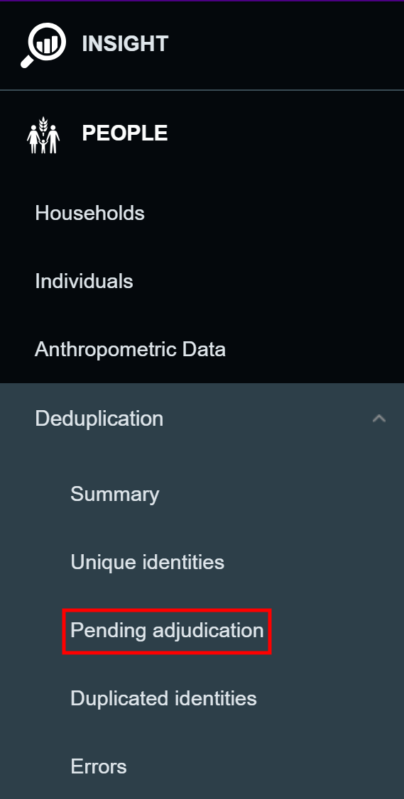The image size is (404, 799).
Task: Show the deduplication Errors page
Action: [99, 766]
